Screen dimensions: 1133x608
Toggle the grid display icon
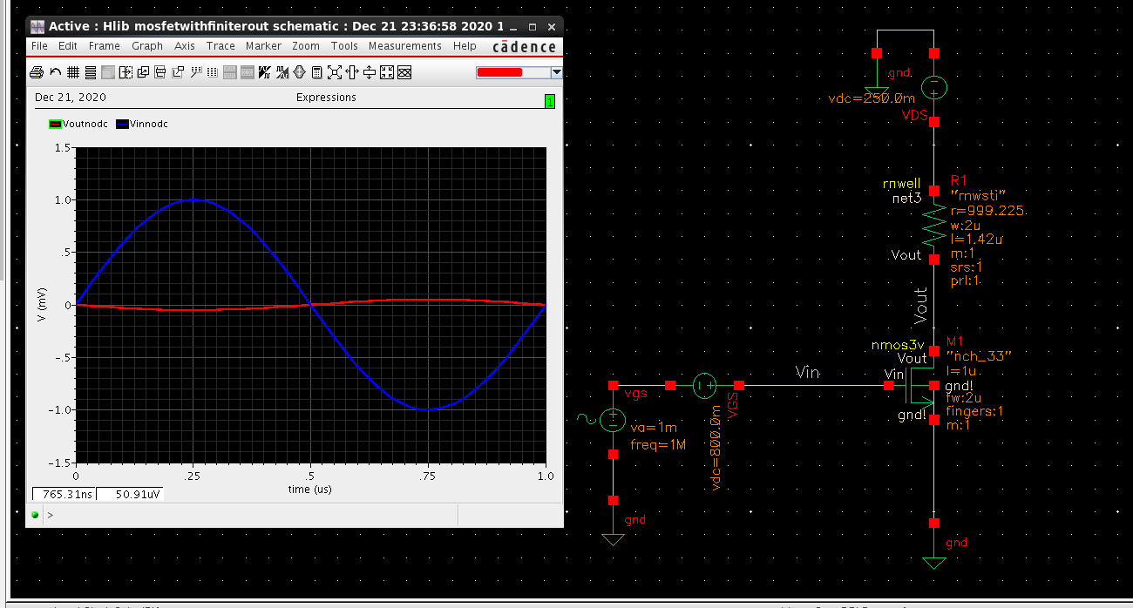tap(73, 72)
